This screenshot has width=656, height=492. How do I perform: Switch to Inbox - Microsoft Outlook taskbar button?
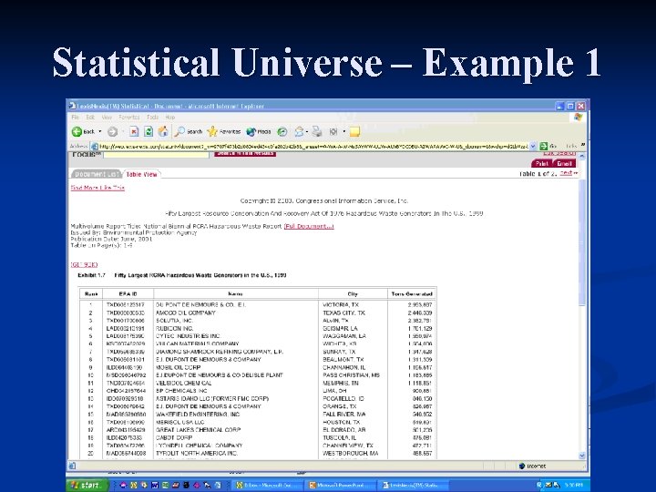coord(267,486)
